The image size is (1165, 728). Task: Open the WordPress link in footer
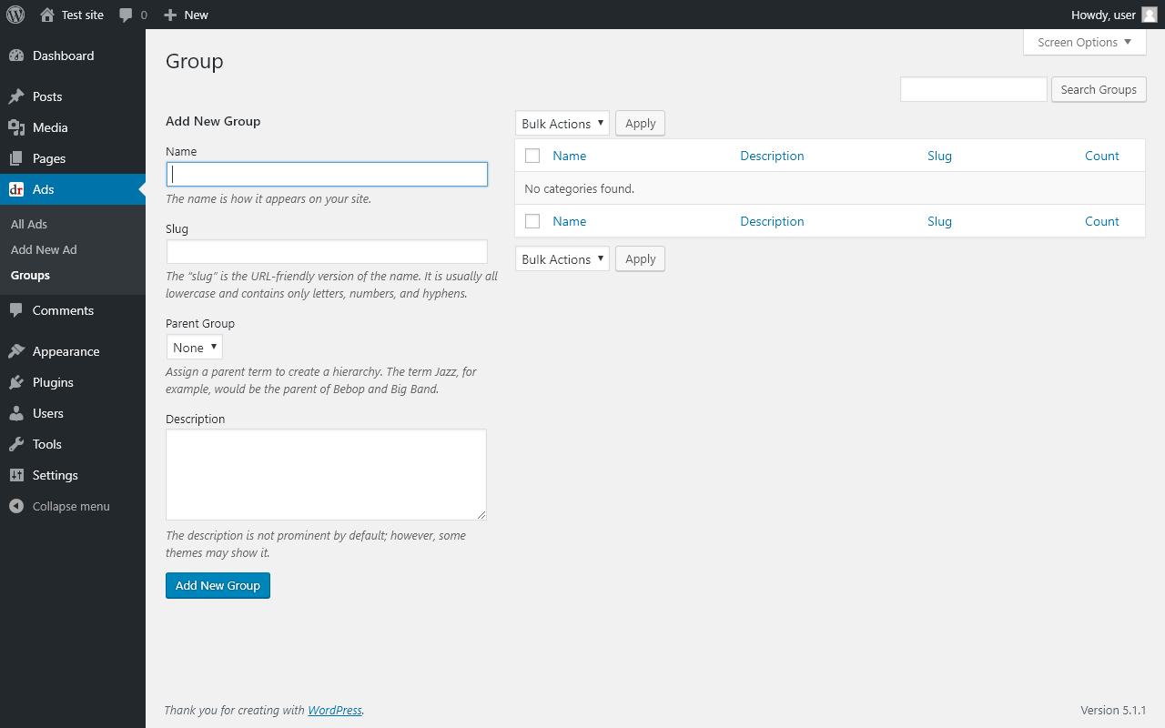pyautogui.click(x=335, y=710)
